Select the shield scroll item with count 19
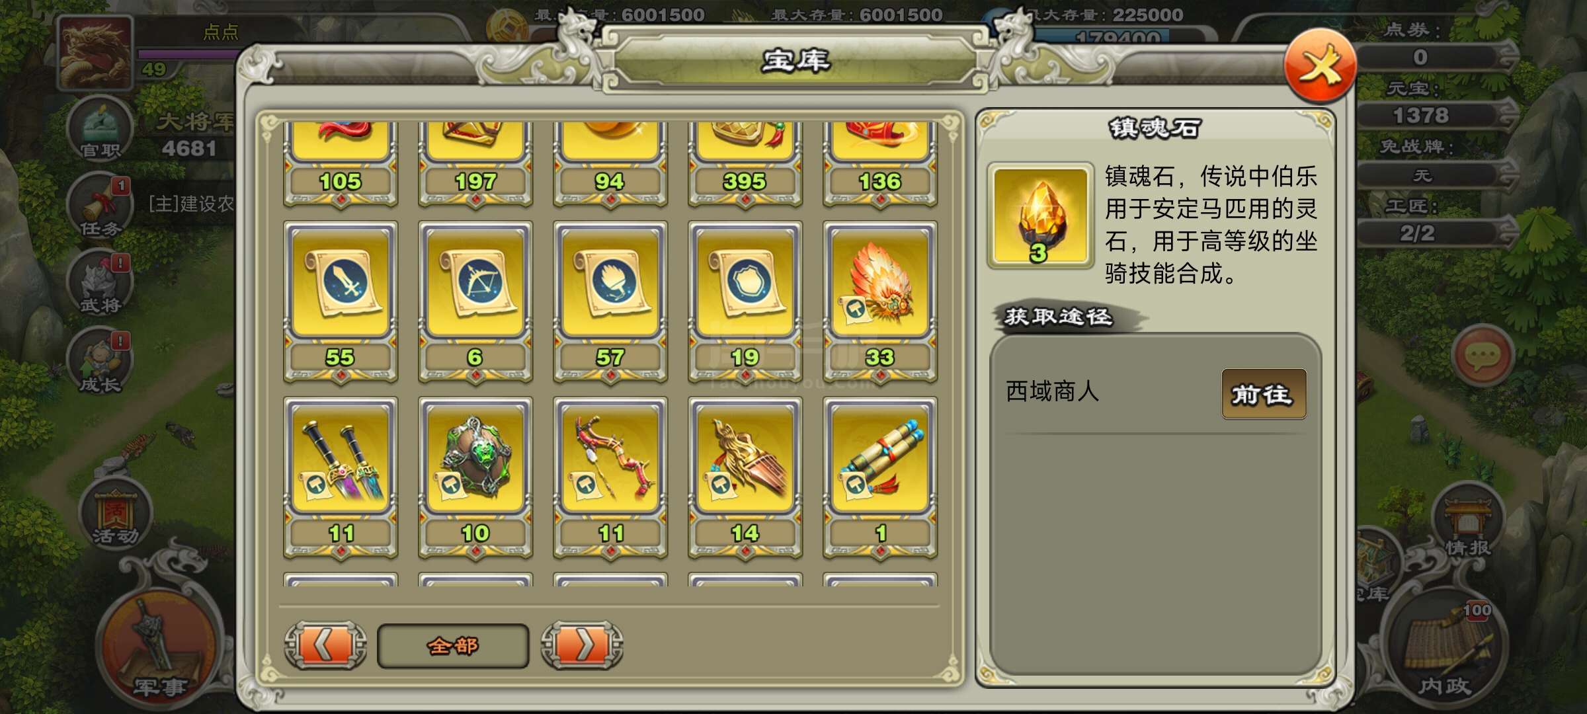The width and height of the screenshot is (1587, 714). pyautogui.click(x=745, y=301)
